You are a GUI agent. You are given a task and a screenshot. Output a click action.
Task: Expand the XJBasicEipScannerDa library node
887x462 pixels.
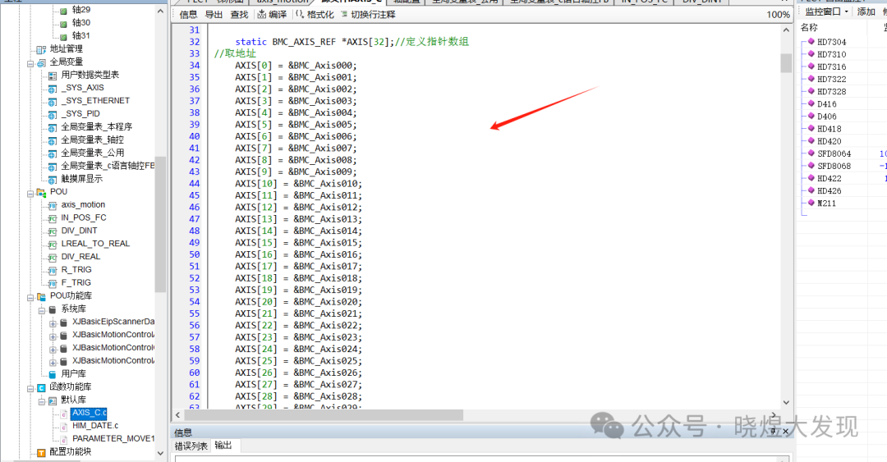click(x=53, y=323)
